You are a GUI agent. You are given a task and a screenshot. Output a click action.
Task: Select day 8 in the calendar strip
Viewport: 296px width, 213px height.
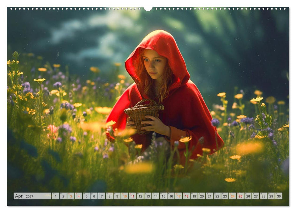(109, 196)
